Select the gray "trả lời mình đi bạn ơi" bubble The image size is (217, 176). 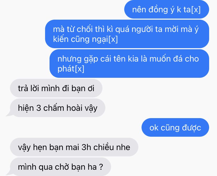56,88
